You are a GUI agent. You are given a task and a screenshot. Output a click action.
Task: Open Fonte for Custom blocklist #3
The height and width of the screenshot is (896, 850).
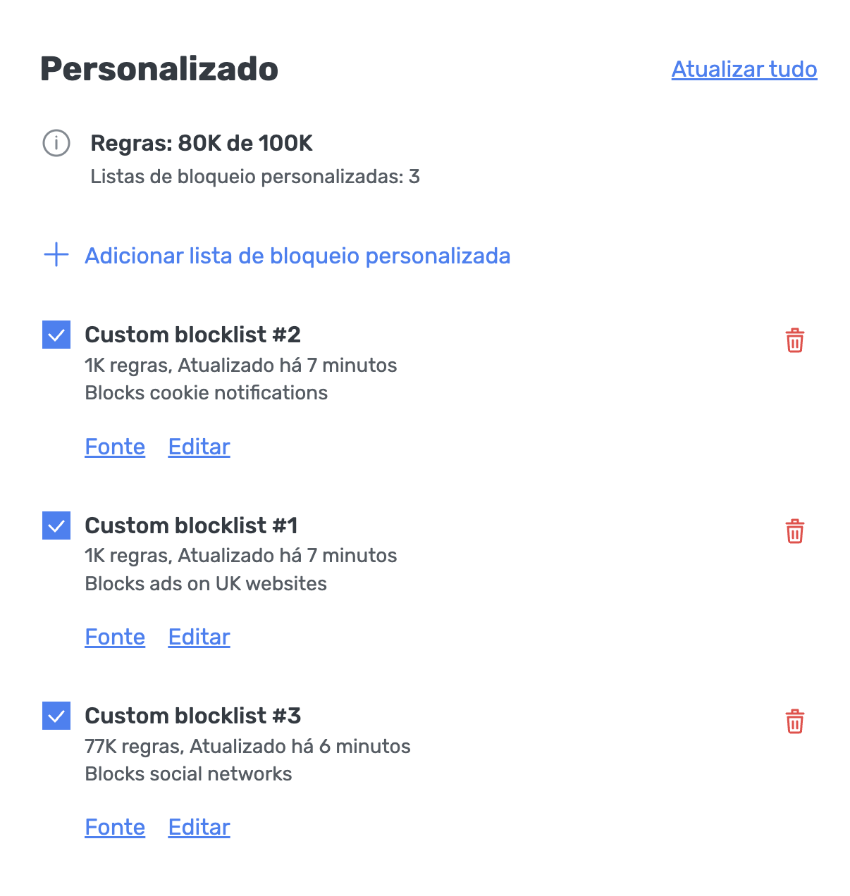[x=114, y=827]
